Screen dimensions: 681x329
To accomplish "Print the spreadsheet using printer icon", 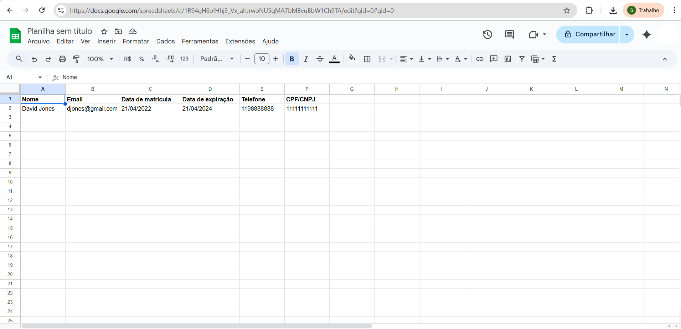I will (62, 59).
